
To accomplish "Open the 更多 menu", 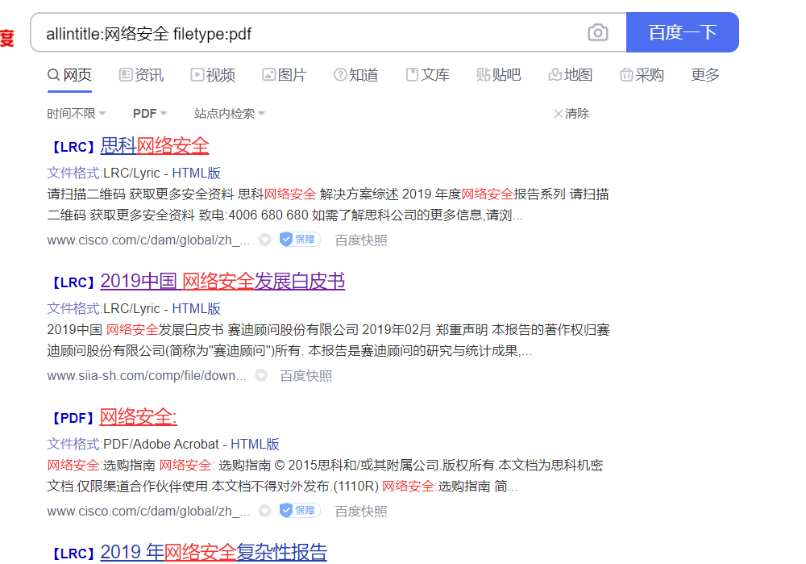I will point(704,75).
